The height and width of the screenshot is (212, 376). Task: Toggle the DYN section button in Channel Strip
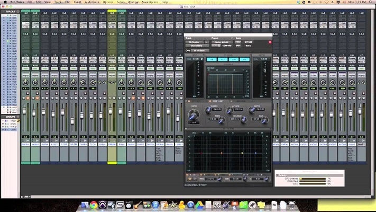234,59
